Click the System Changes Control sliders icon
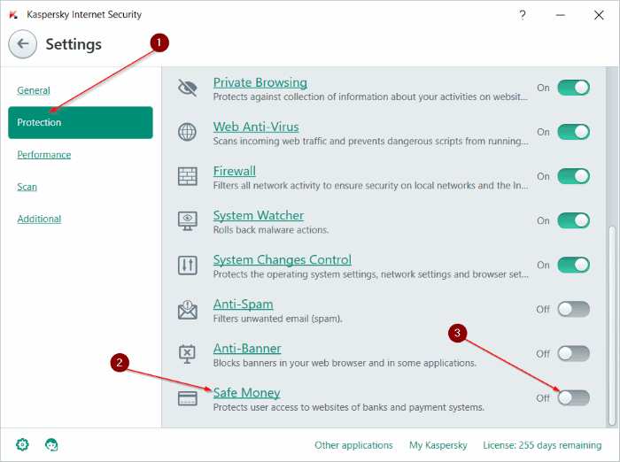The image size is (620, 462). [188, 266]
